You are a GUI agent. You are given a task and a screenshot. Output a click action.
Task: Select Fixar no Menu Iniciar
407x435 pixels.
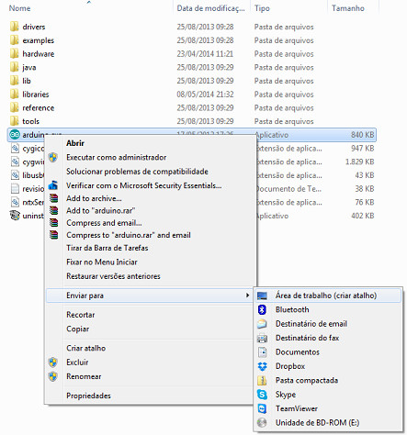click(x=102, y=262)
